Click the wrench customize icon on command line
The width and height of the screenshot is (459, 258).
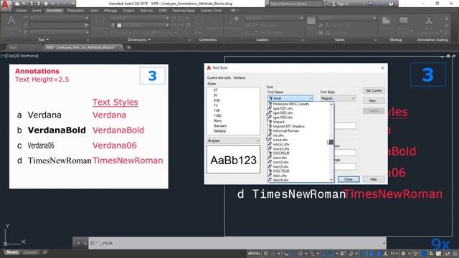coord(85,243)
